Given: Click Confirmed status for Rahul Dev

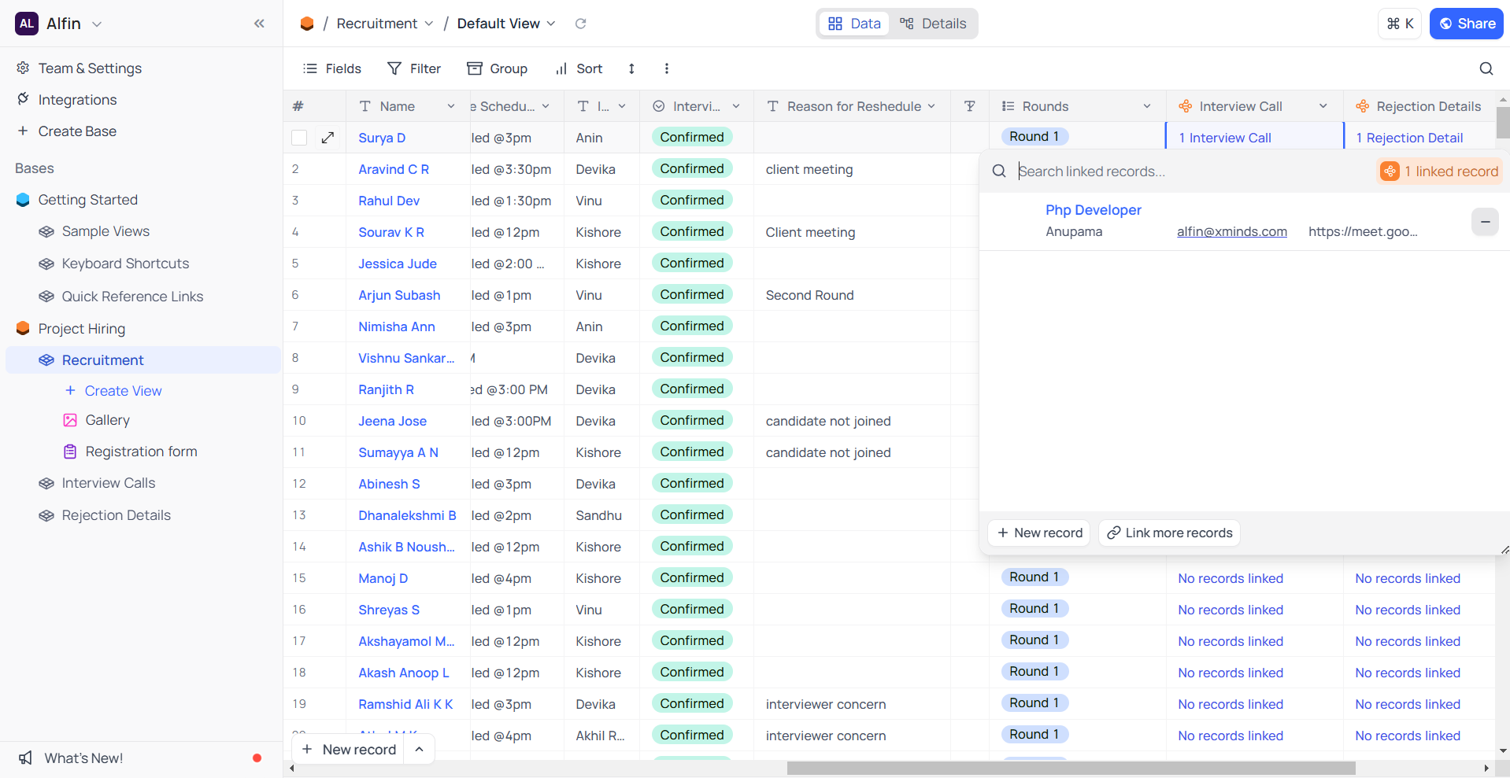Looking at the screenshot, I should click(692, 200).
